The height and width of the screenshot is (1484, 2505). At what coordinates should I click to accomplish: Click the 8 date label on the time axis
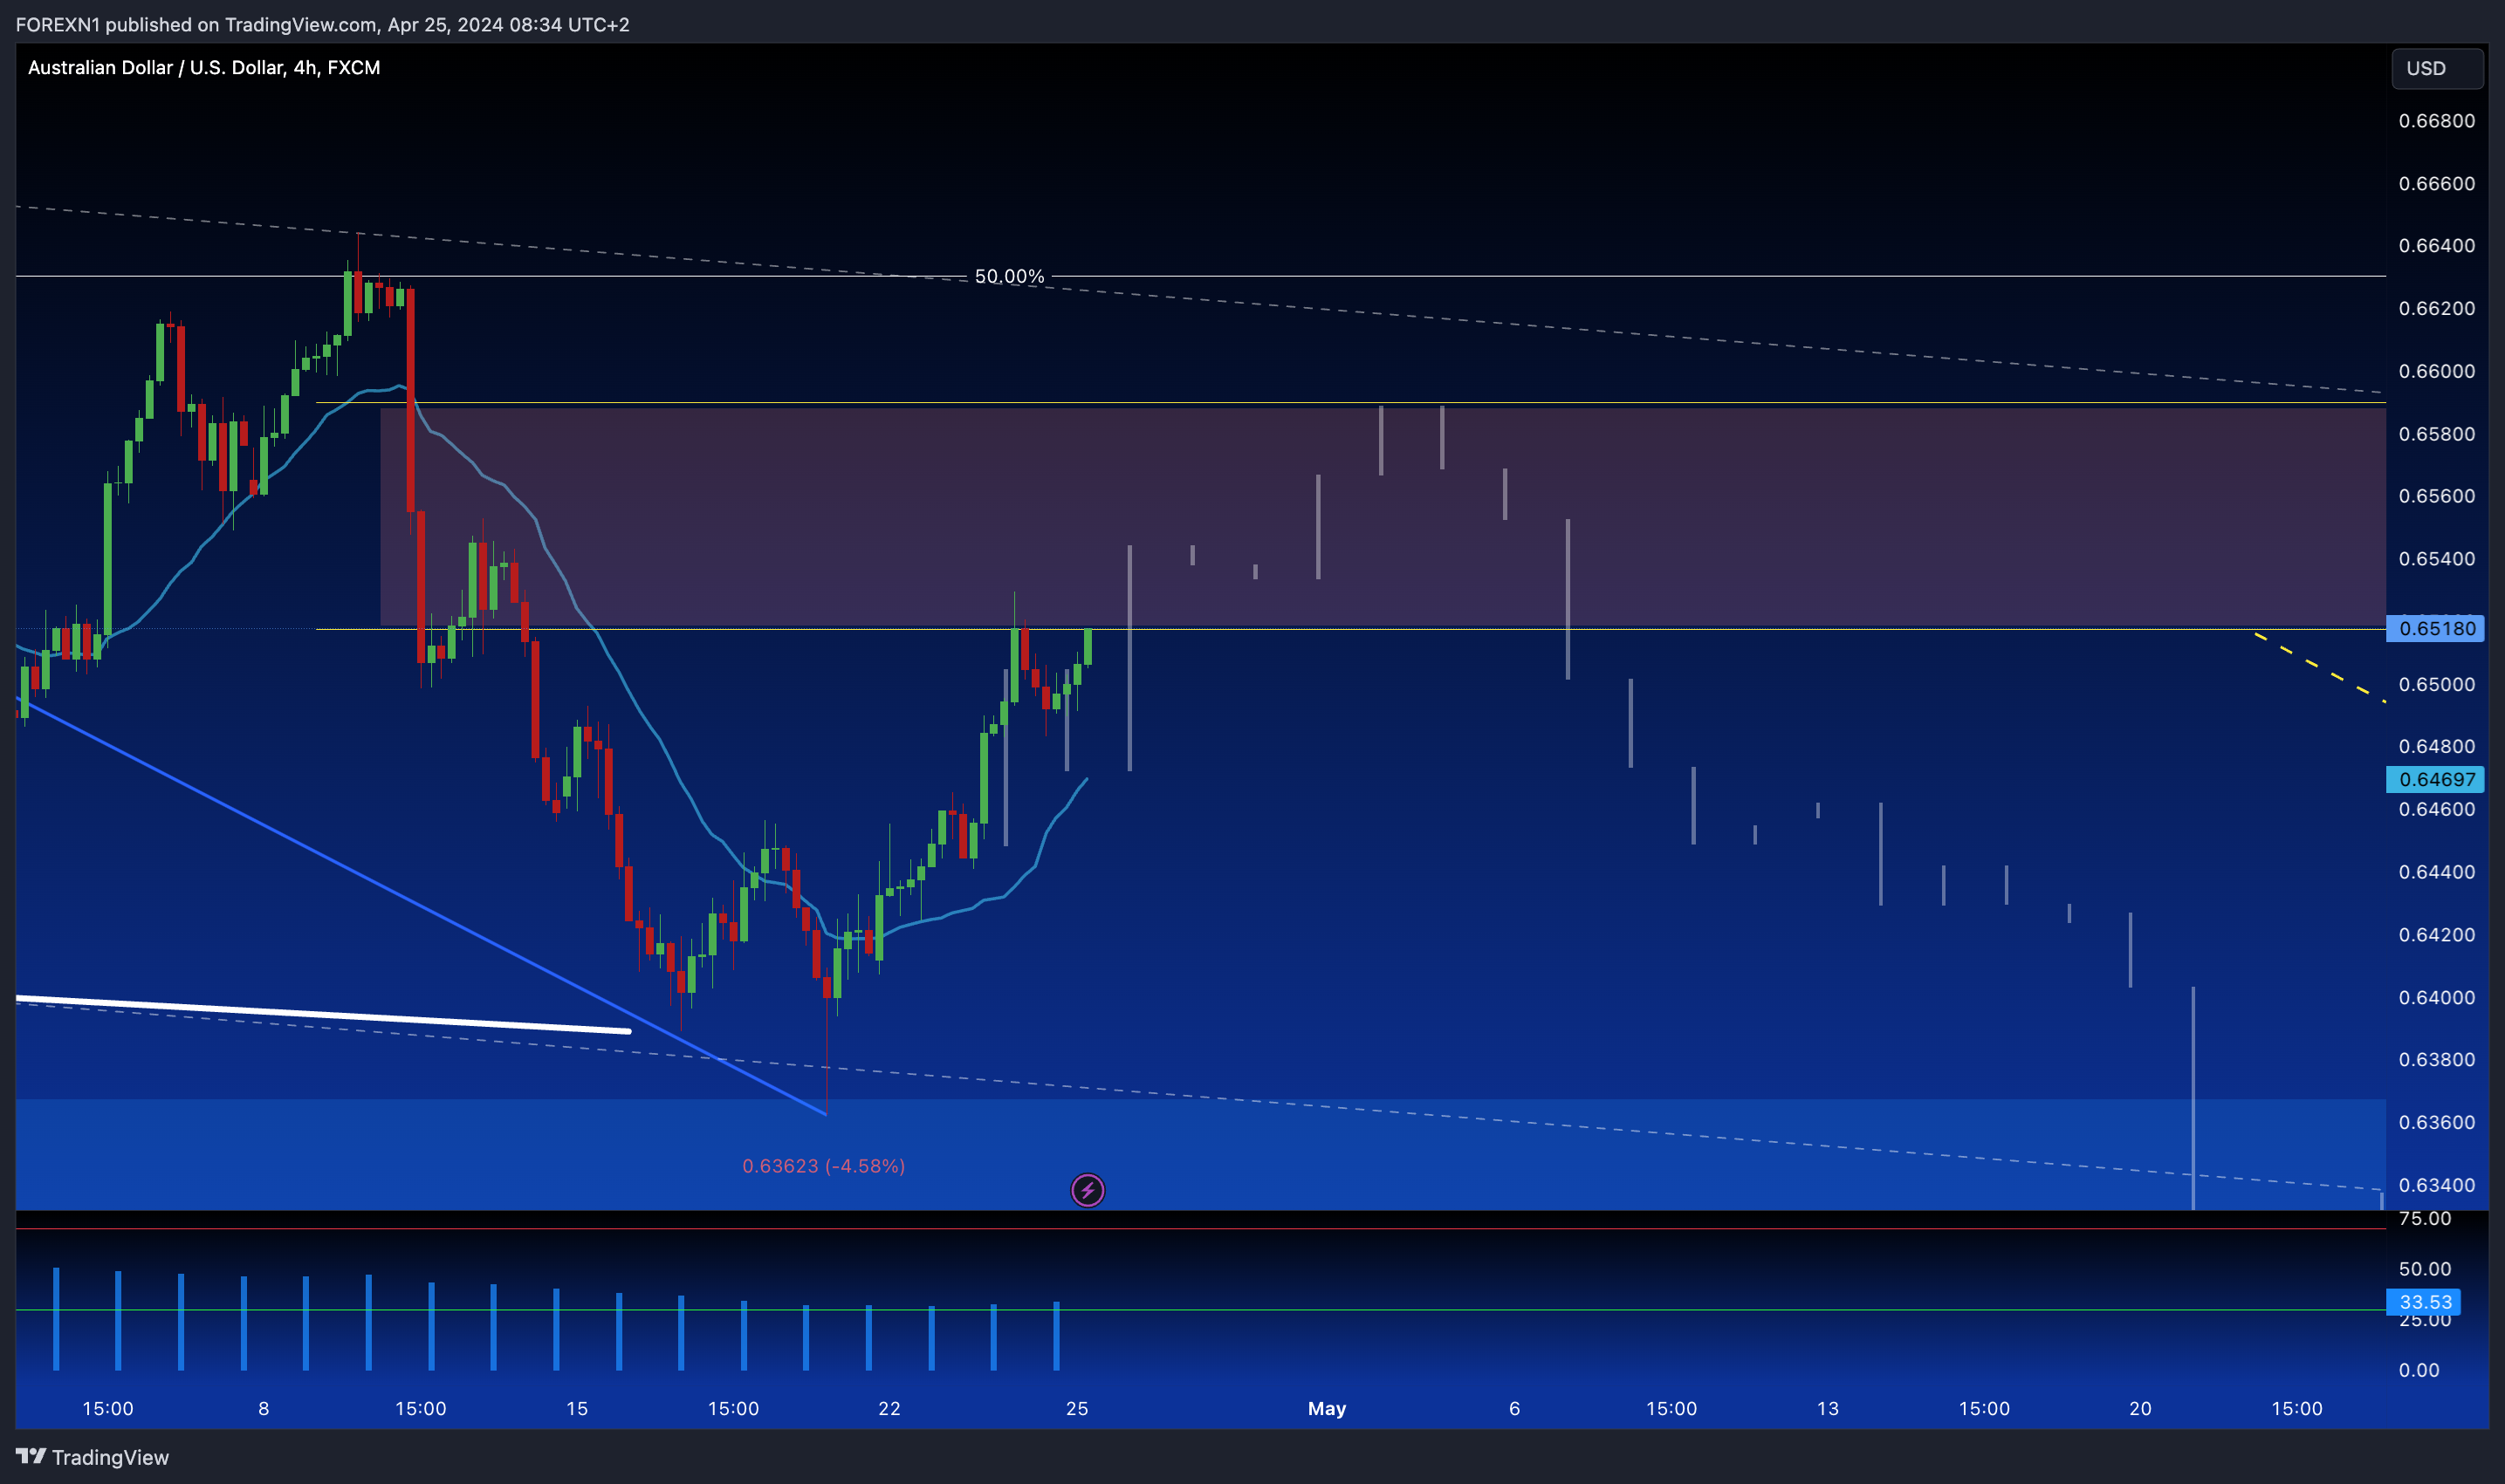(x=263, y=1408)
